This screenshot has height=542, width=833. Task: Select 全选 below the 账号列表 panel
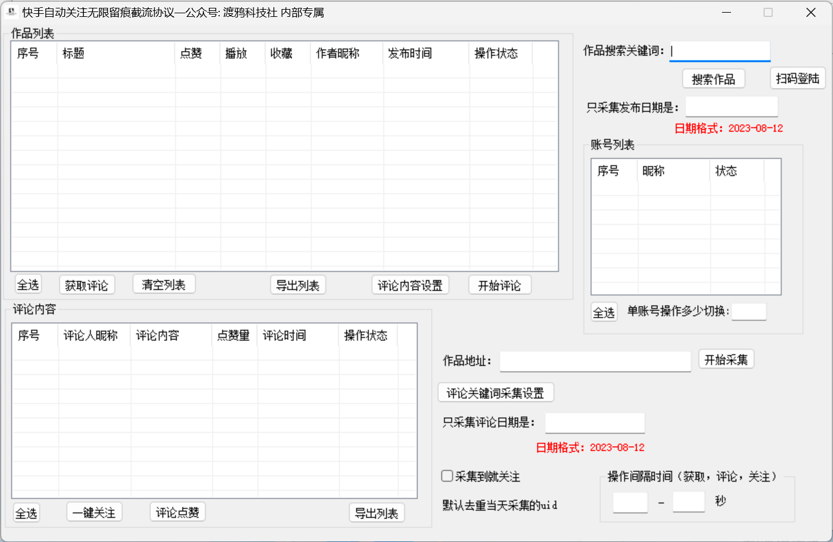point(604,312)
